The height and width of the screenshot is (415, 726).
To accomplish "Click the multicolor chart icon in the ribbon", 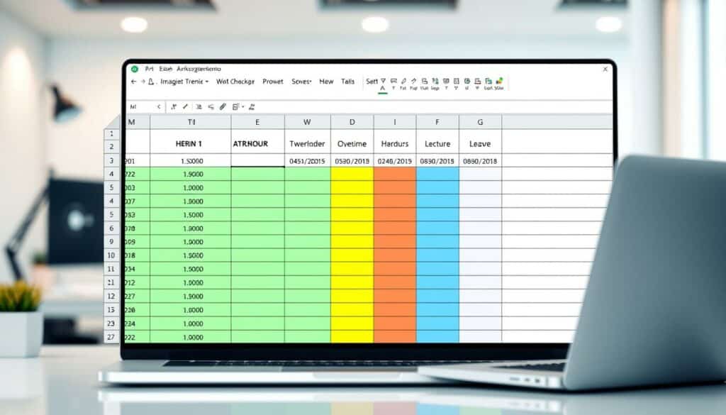I will pyautogui.click(x=499, y=82).
